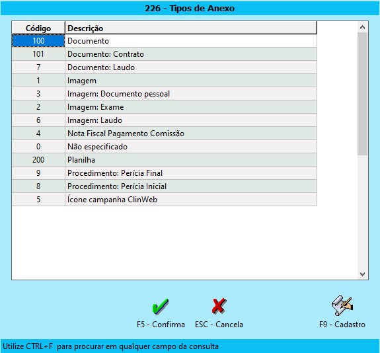Select the Procedimento: Perícia Final row
This screenshot has height=353, width=380.
[x=164, y=173]
